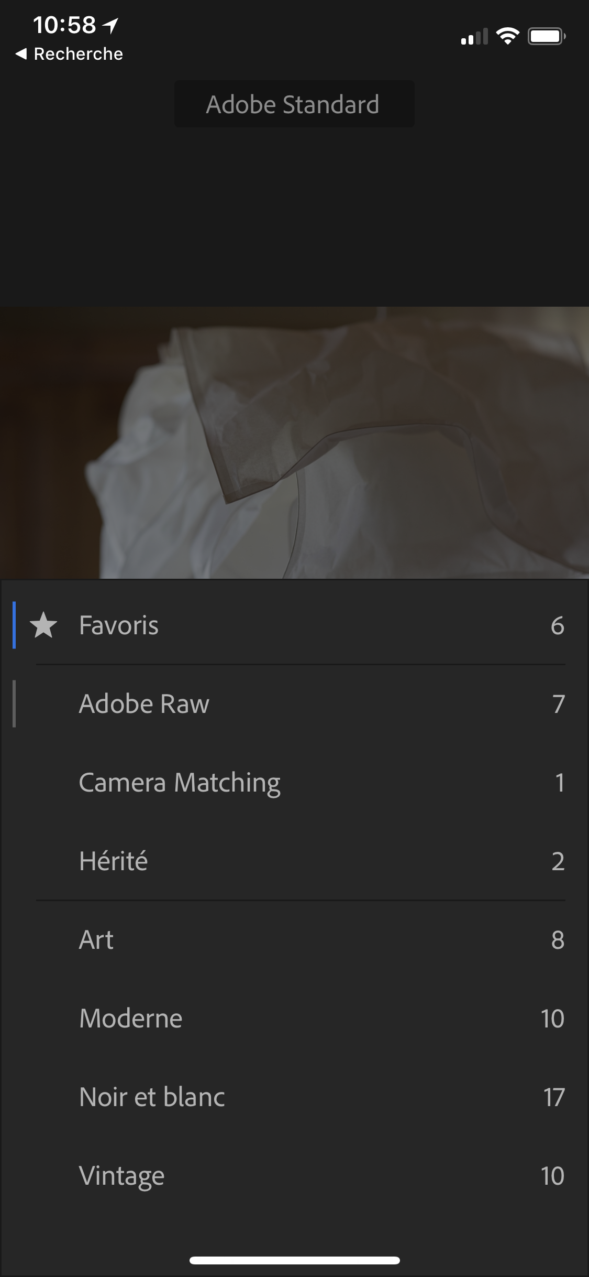Tap the cellular signal bars

point(474,37)
